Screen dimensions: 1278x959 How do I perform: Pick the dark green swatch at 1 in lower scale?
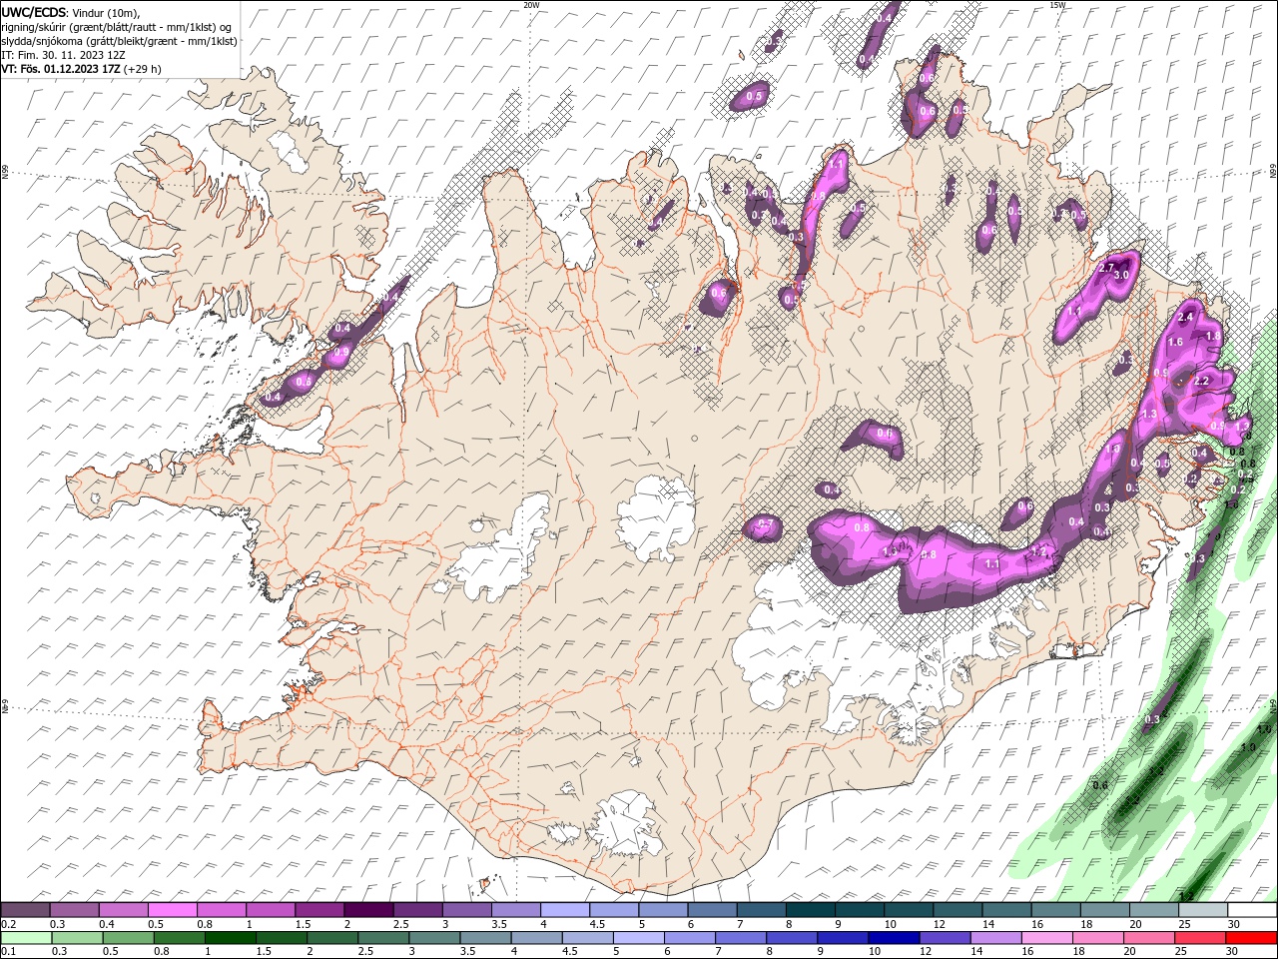click(231, 938)
